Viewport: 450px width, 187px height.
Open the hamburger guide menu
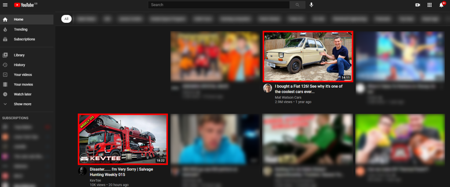point(5,5)
